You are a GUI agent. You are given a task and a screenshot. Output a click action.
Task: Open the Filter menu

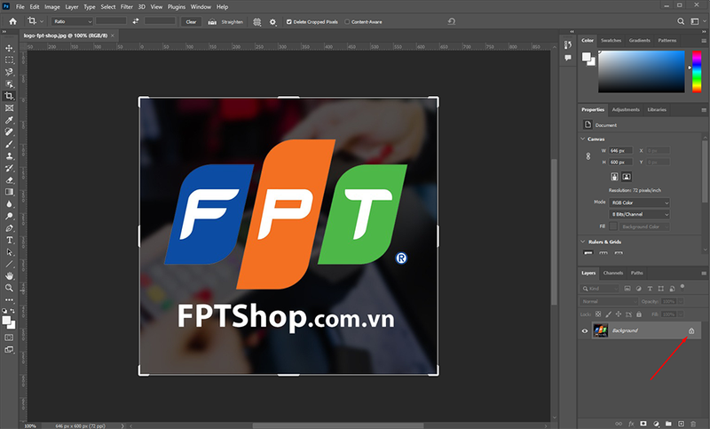126,7
